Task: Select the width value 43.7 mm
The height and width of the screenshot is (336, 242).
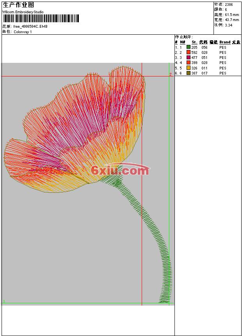Action: point(232,20)
